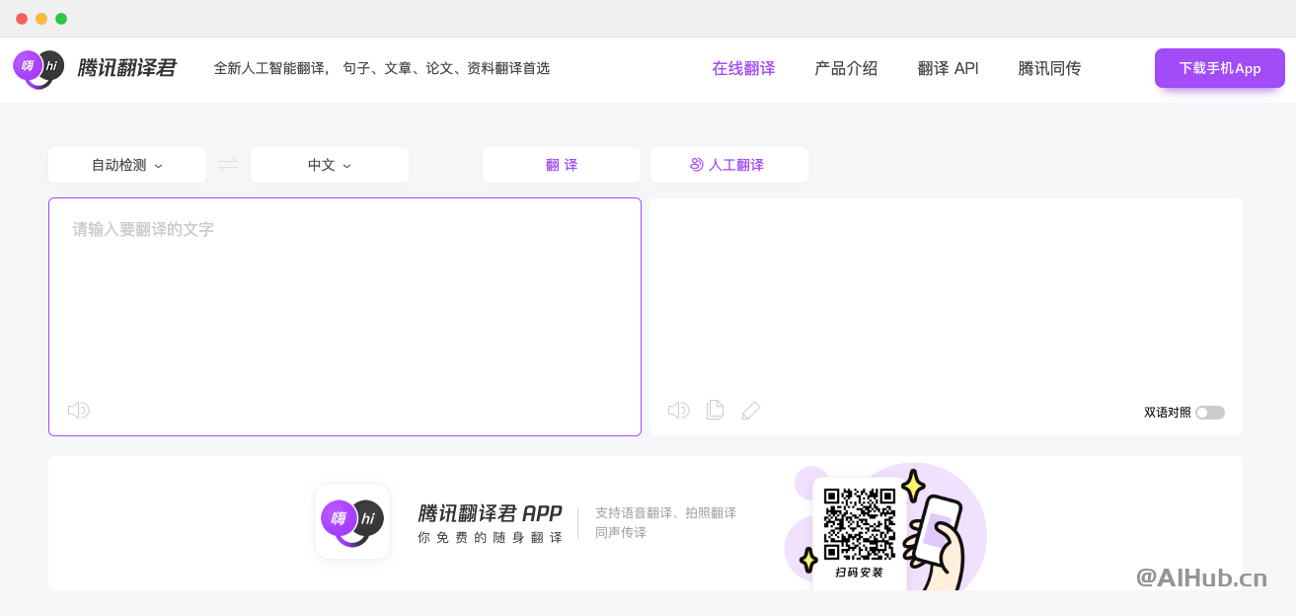Go to the 翻译 API page
The height and width of the screenshot is (616, 1296).
coord(949,68)
